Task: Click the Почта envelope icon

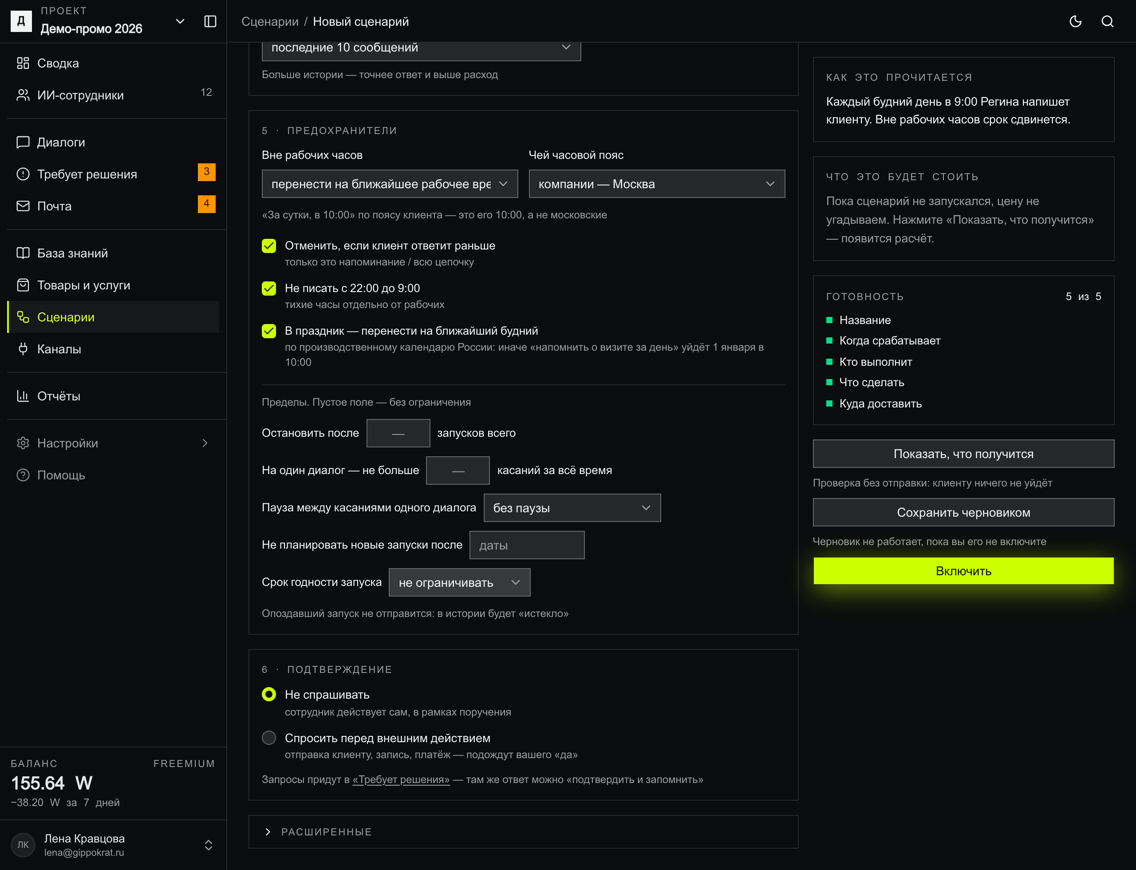Action: click(23, 206)
